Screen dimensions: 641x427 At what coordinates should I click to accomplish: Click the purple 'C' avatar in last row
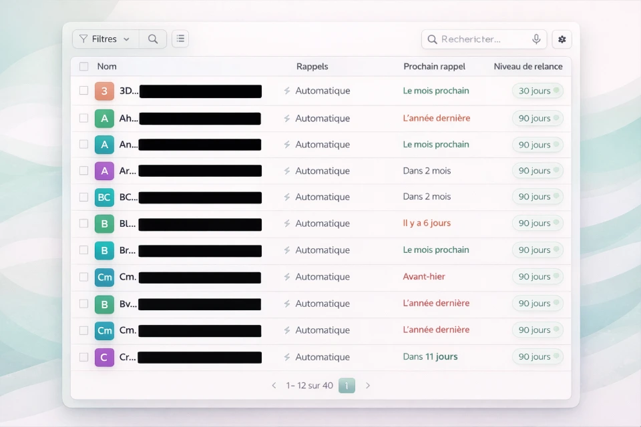[x=104, y=358]
